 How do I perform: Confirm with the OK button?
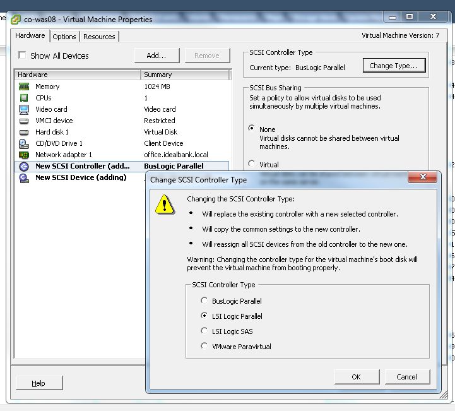pyautogui.click(x=357, y=377)
